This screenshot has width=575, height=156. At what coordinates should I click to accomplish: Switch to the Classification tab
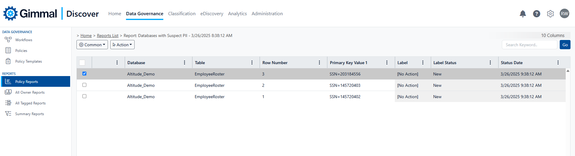182,14
